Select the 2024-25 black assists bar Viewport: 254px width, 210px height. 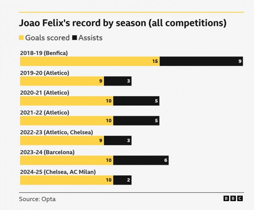coord(122,180)
